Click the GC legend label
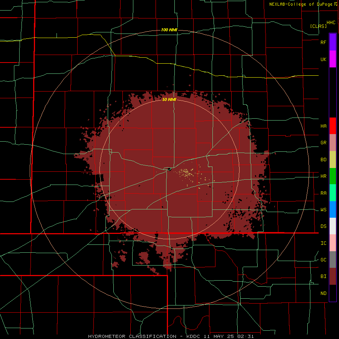 pos(323,260)
